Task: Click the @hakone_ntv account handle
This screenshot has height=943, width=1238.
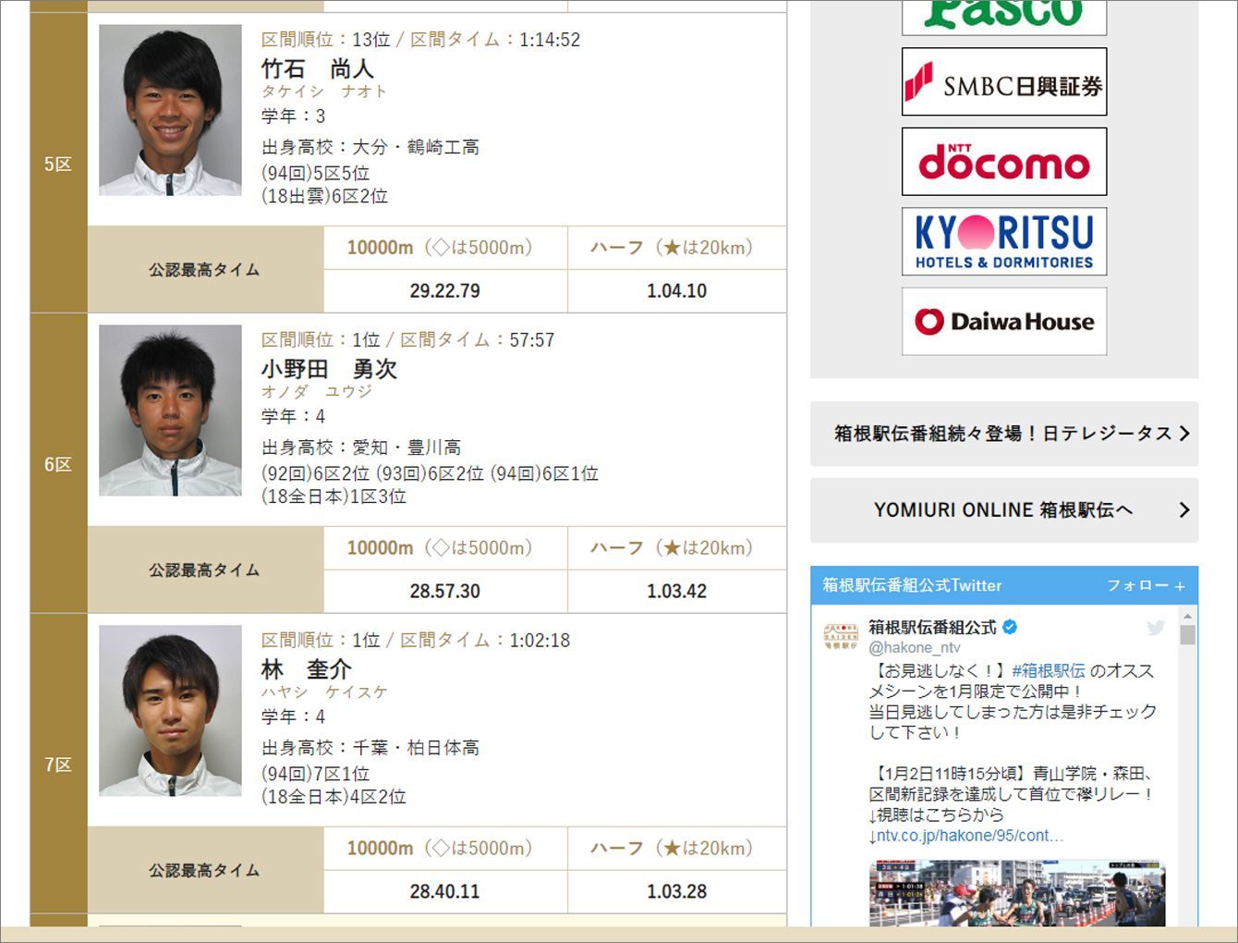Action: [914, 648]
